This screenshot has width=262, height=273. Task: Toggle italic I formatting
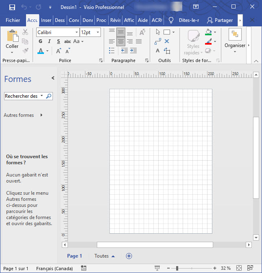pos(50,41)
